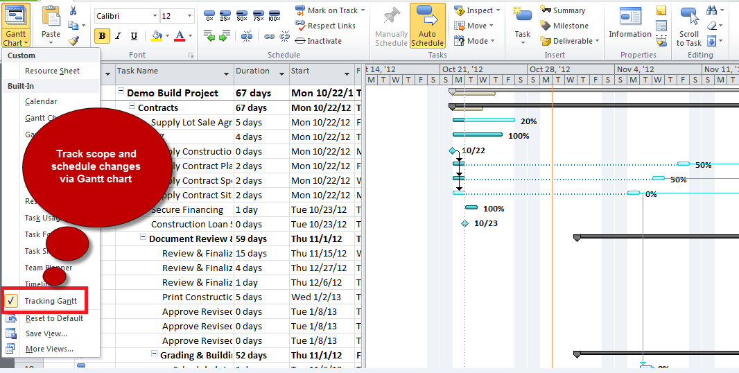739x373 pixels.
Task: Choose Resource Sheet from view menu
Action: pyautogui.click(x=52, y=71)
